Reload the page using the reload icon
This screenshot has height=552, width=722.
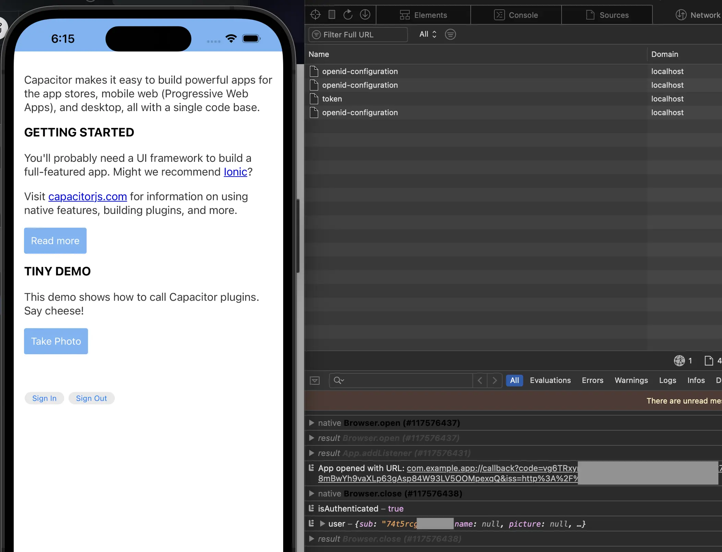click(x=348, y=14)
